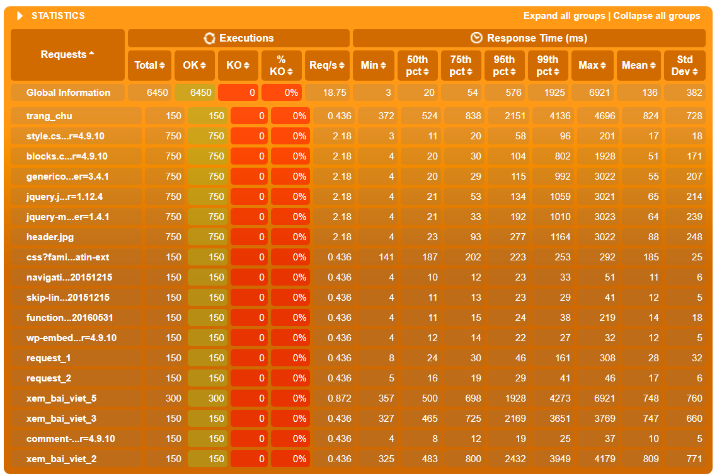The height and width of the screenshot is (476, 717).
Task: Sort by 50th pct column
Action: [x=418, y=66]
